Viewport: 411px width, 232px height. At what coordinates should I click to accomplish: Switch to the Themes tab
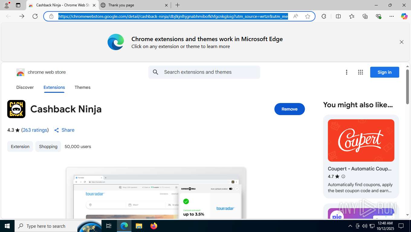[83, 87]
